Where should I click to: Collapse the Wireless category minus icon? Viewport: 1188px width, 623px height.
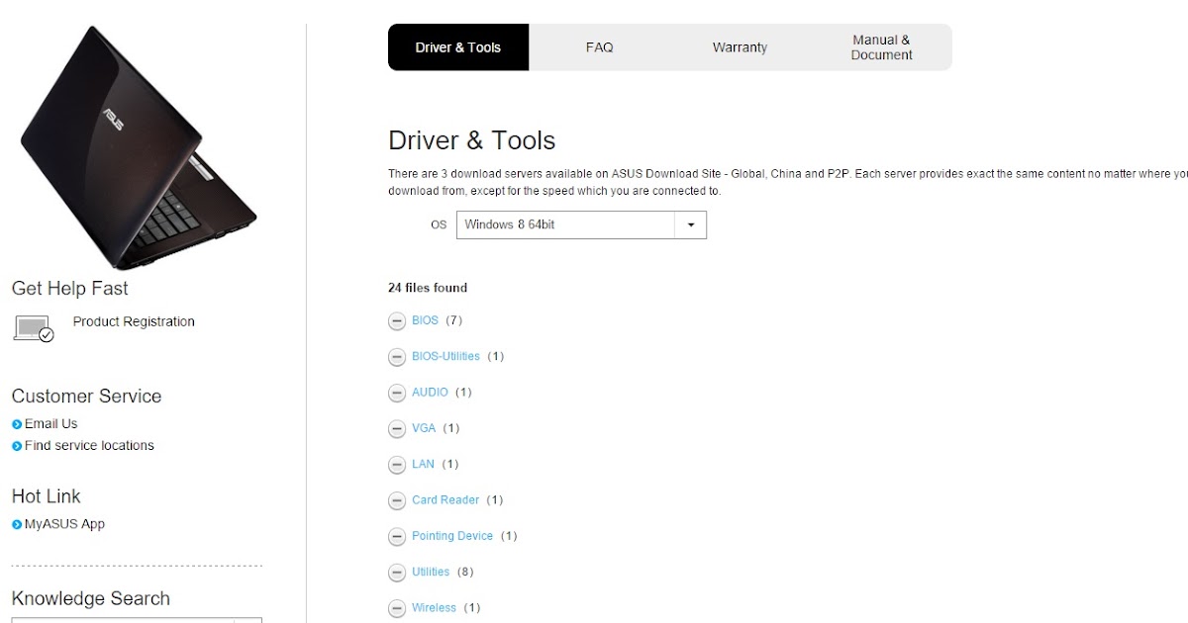[x=397, y=609]
